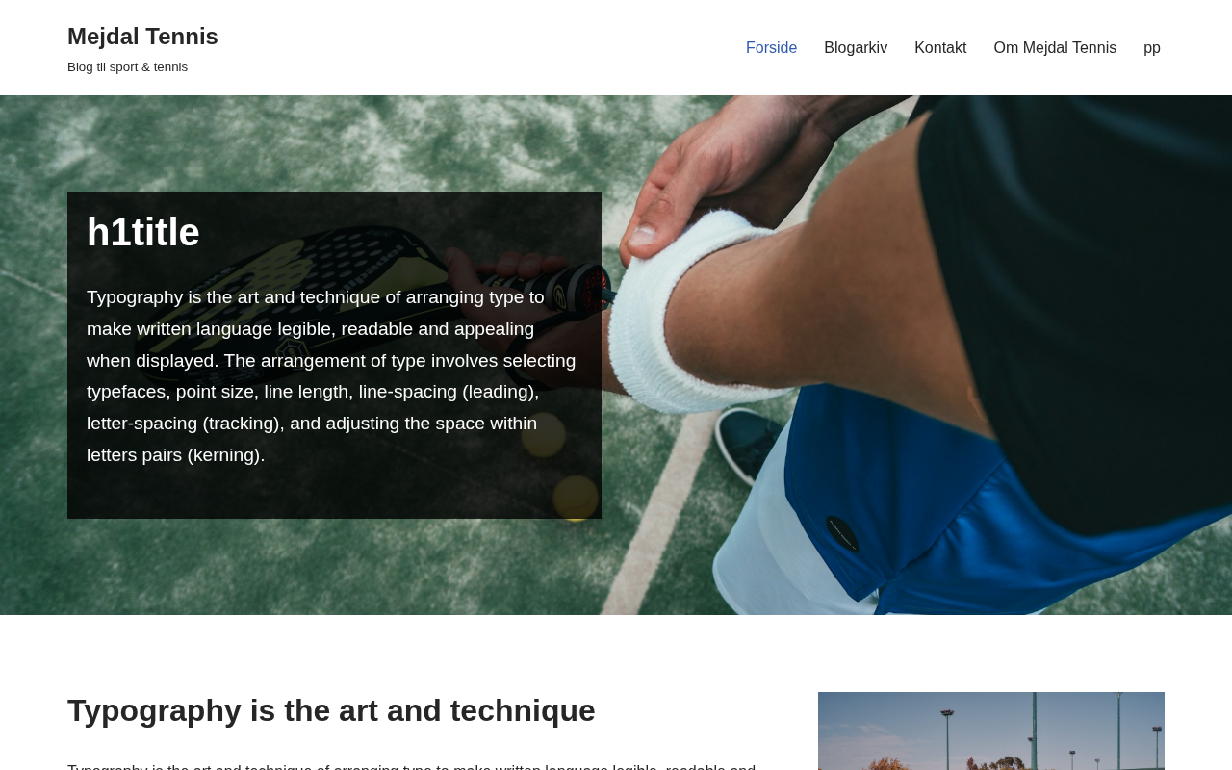Select Kontakt in the navigation
1232x770 pixels.
pos(940,48)
